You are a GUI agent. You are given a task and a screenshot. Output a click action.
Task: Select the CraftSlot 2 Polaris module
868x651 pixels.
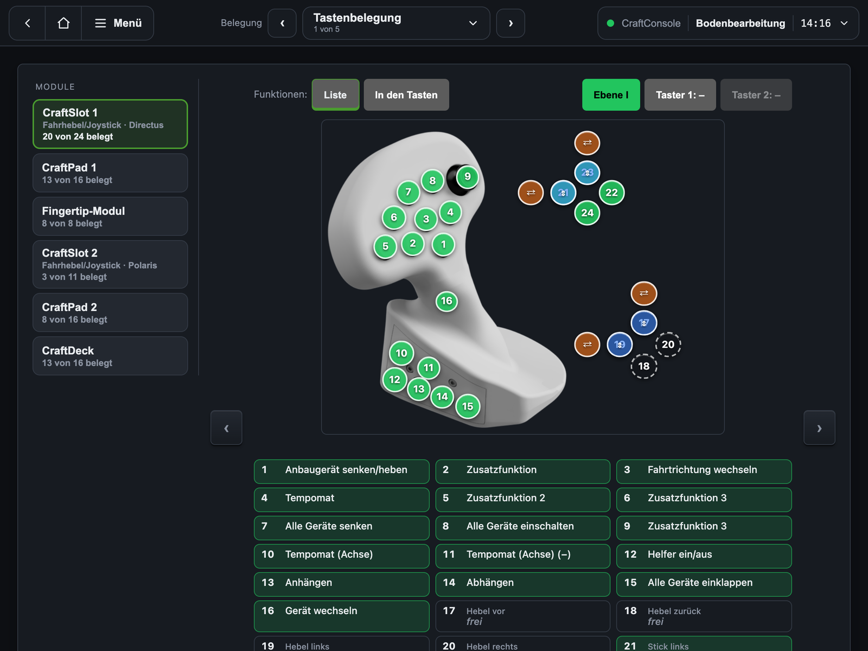110,264
